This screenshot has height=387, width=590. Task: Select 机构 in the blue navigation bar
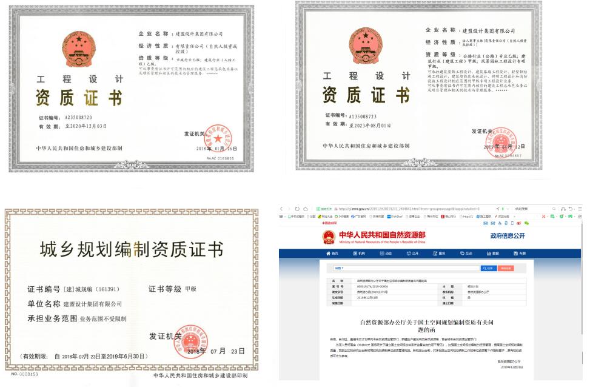(x=360, y=253)
